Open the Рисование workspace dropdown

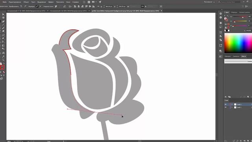click(x=209, y=2)
